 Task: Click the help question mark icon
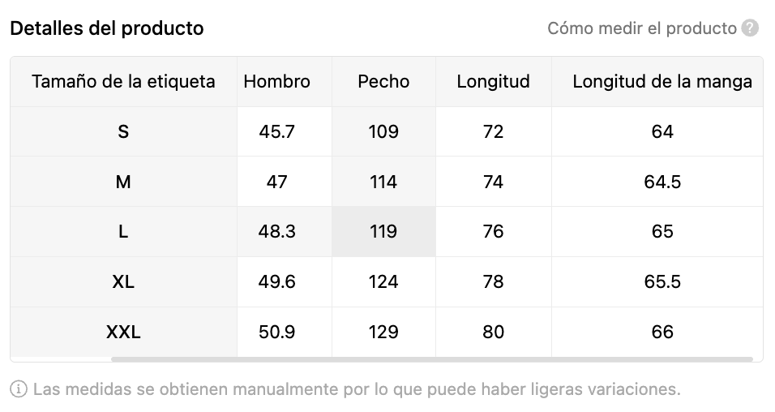[751, 29]
